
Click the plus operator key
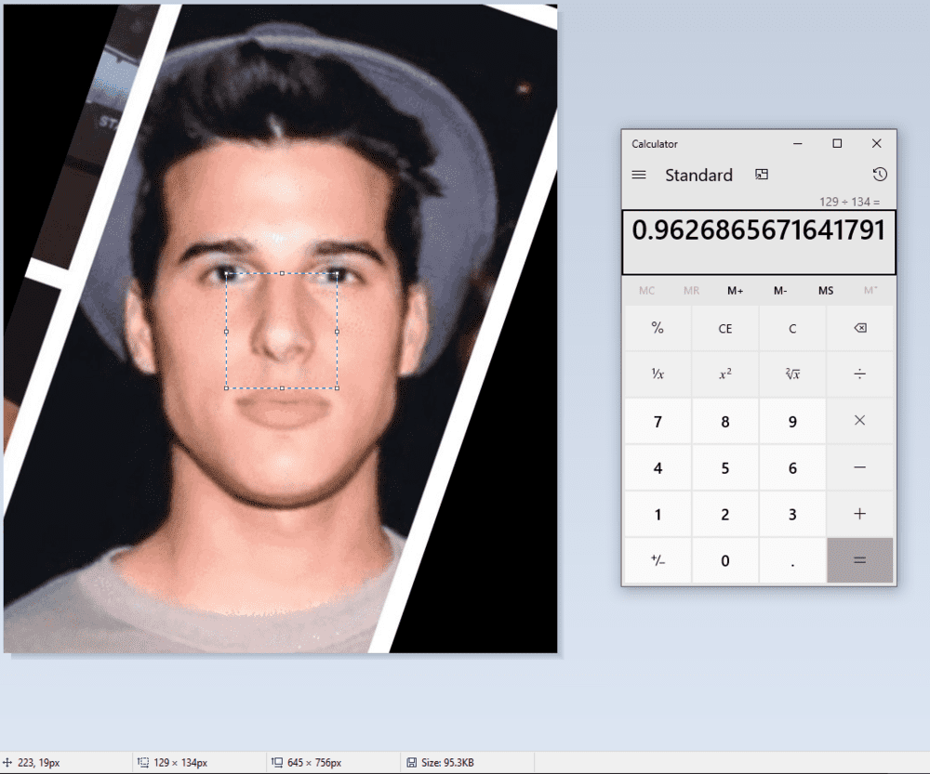pyautogui.click(x=860, y=514)
